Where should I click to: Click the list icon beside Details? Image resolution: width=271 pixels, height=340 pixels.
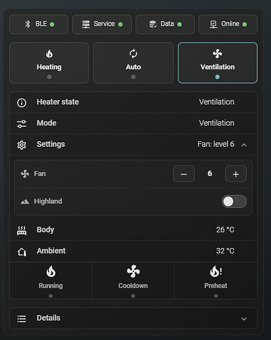[x=22, y=319]
